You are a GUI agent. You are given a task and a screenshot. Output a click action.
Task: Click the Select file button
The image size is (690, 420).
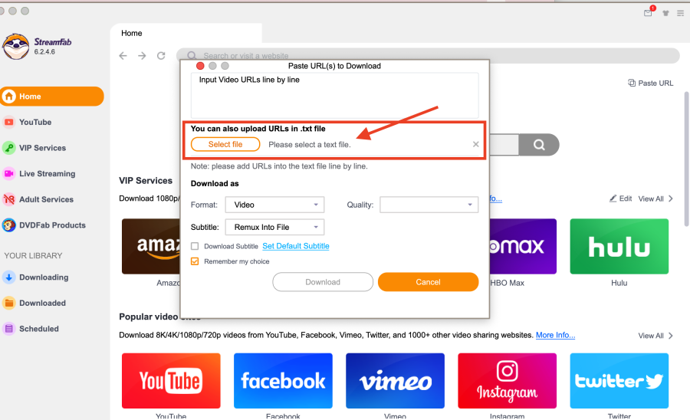click(x=225, y=144)
